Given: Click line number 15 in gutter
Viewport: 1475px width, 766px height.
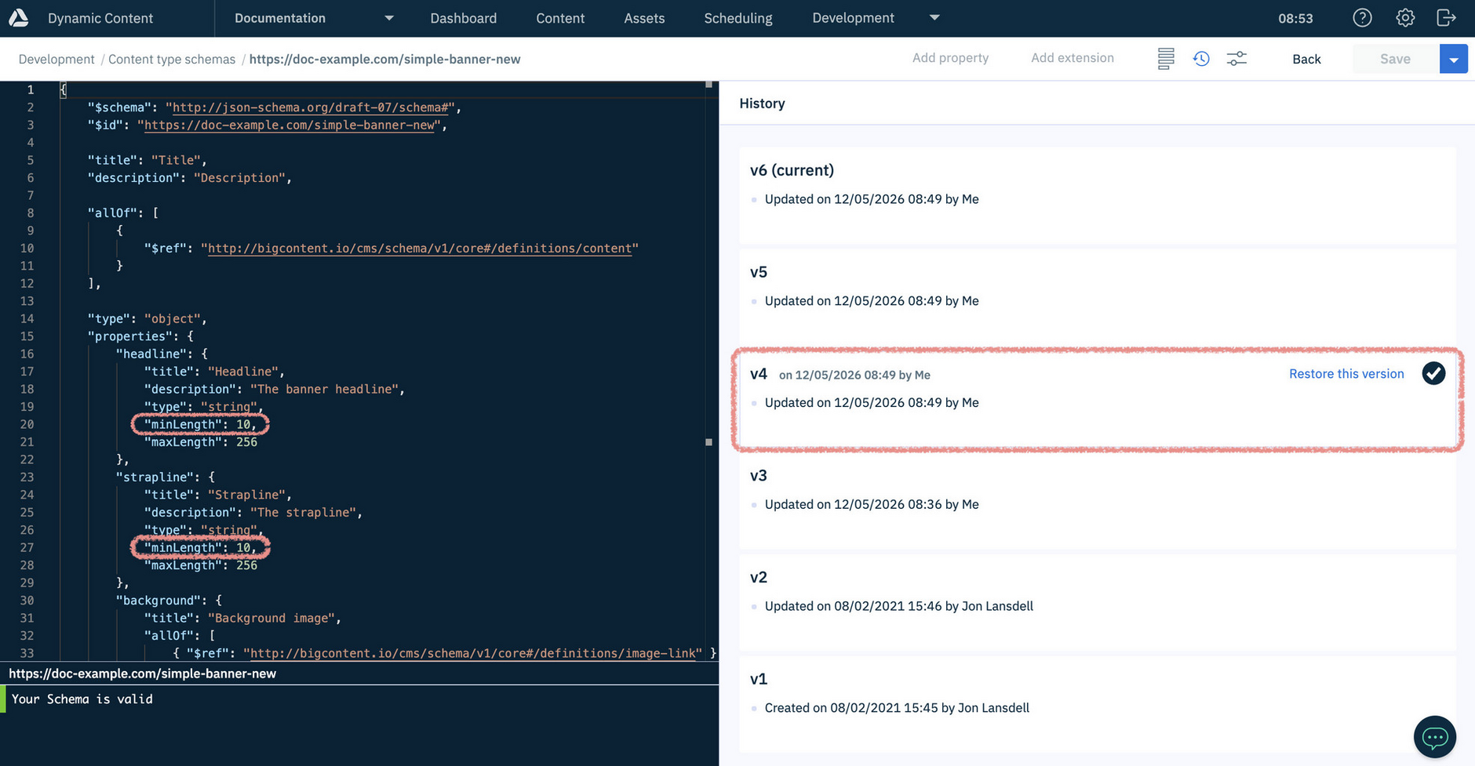Looking at the screenshot, I should point(27,336).
